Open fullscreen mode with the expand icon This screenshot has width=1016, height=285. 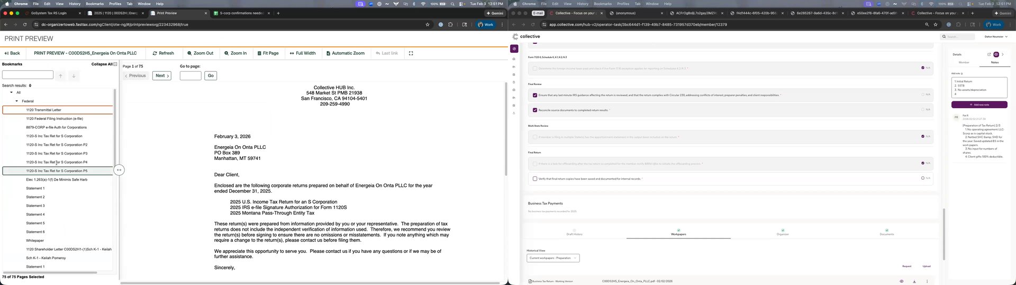coord(411,53)
